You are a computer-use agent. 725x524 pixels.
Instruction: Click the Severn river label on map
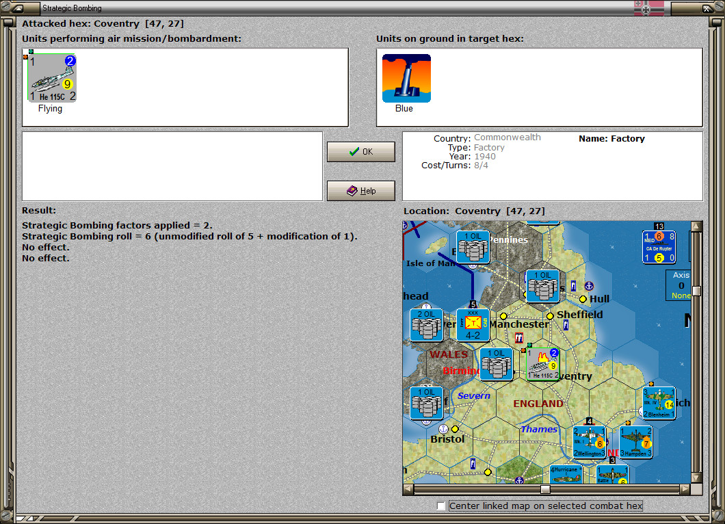(x=474, y=396)
